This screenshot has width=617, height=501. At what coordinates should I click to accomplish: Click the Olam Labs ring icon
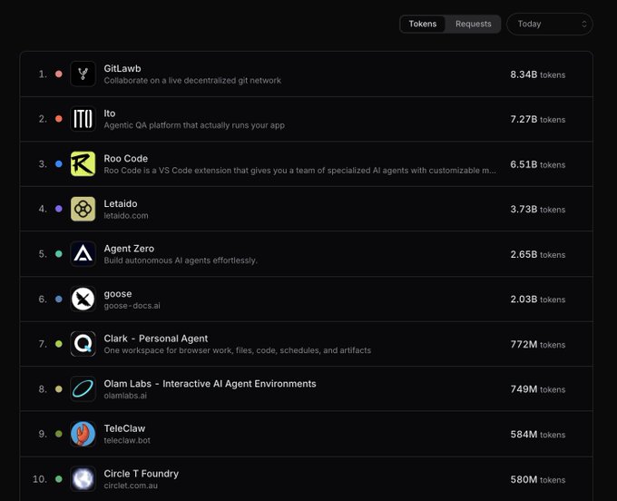pyautogui.click(x=83, y=388)
